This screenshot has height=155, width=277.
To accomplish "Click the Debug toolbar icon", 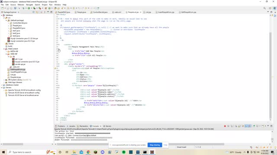I will (23, 8).
